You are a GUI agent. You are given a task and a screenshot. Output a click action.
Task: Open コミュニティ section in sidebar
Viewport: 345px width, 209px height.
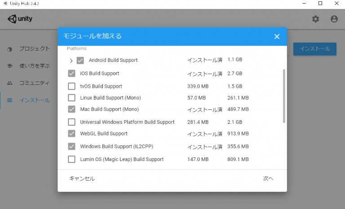34,83
